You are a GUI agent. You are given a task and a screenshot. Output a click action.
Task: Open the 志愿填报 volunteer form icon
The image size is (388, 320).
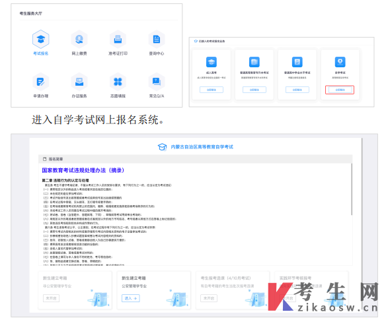(x=118, y=82)
